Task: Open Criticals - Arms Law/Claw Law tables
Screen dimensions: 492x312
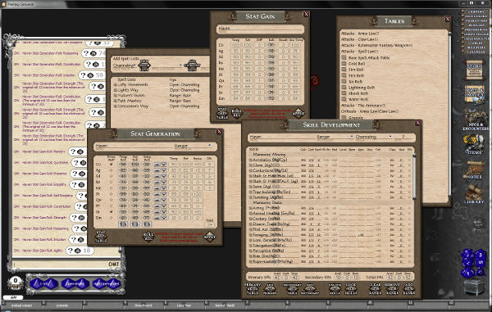Action: [x=370, y=111]
